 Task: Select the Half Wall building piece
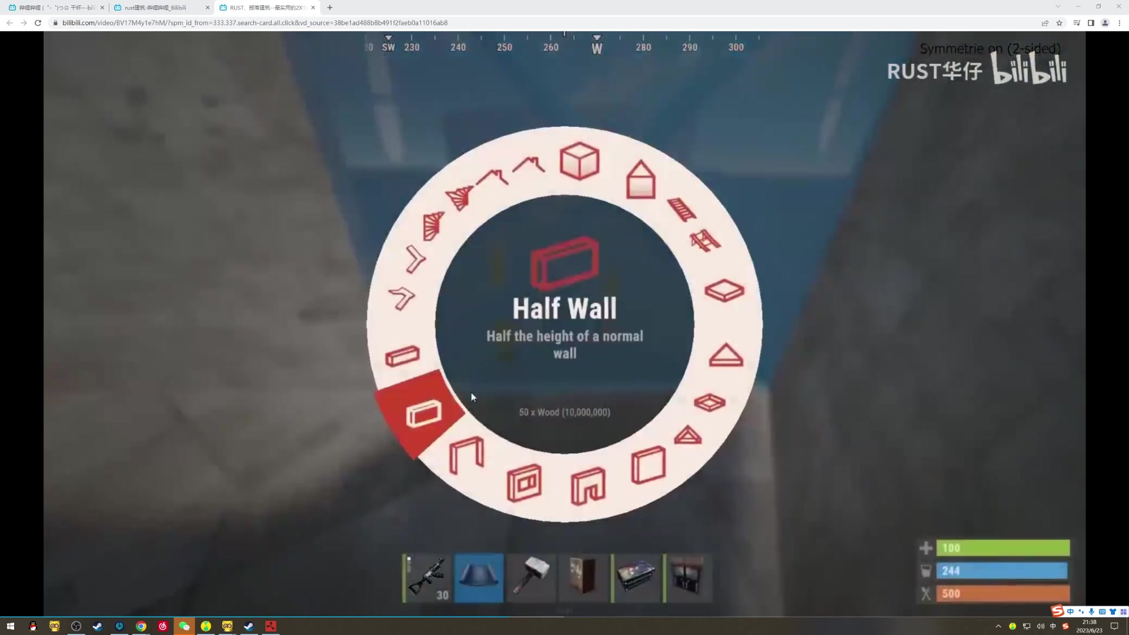pyautogui.click(x=423, y=413)
